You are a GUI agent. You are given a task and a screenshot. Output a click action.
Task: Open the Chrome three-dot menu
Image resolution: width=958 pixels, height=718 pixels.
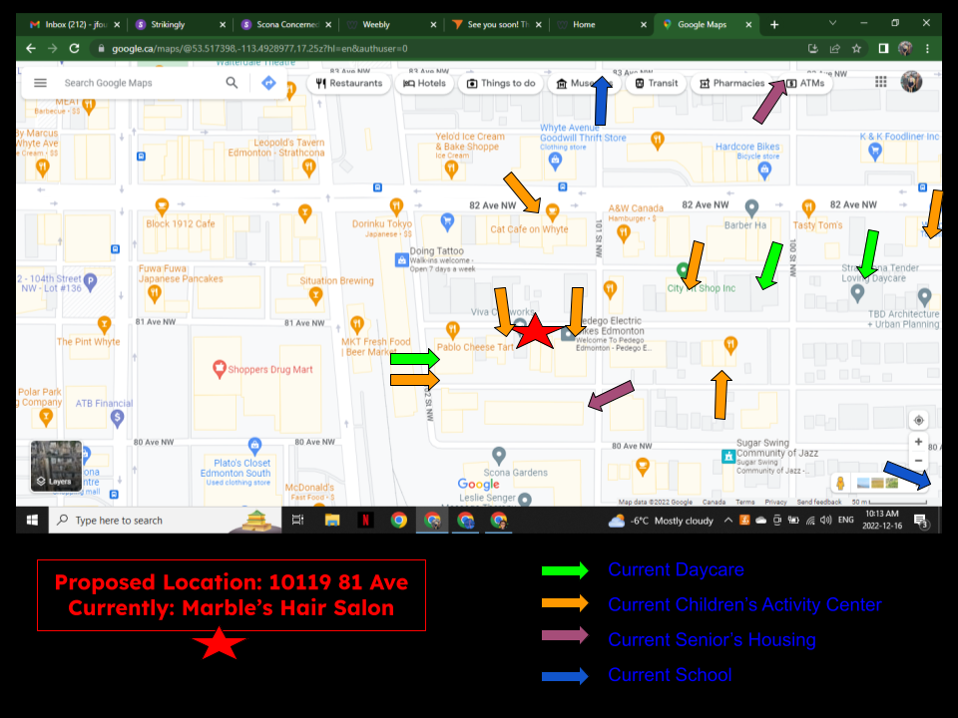click(x=927, y=48)
